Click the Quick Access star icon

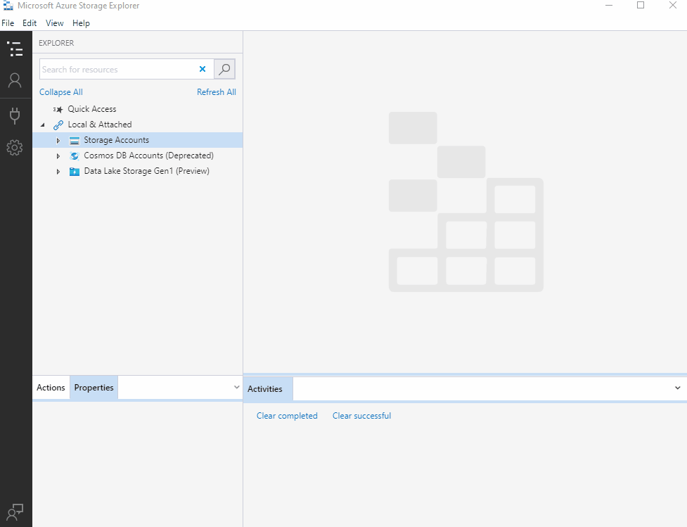58,109
